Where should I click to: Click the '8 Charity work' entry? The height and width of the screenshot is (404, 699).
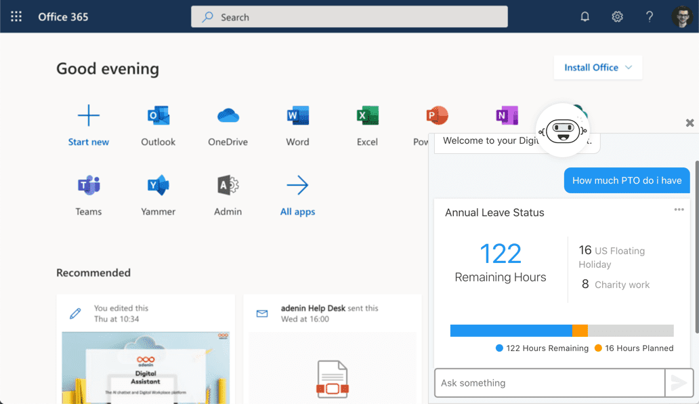coord(616,284)
